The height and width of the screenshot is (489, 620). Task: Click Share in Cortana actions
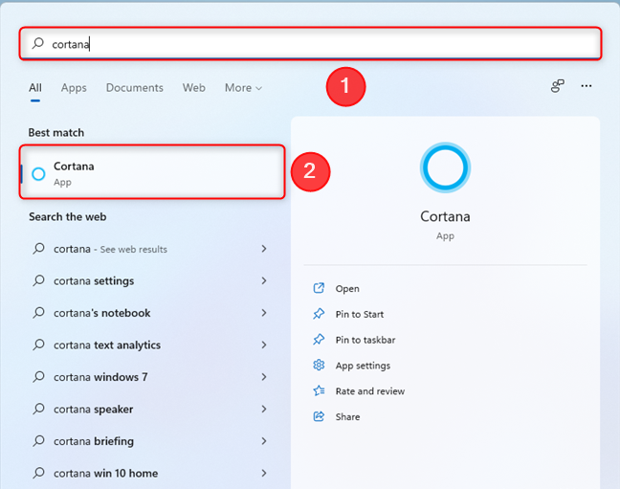[x=347, y=417]
